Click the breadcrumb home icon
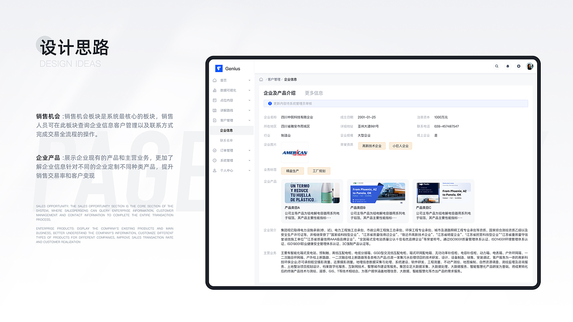The height and width of the screenshot is (322, 573). coord(261,80)
